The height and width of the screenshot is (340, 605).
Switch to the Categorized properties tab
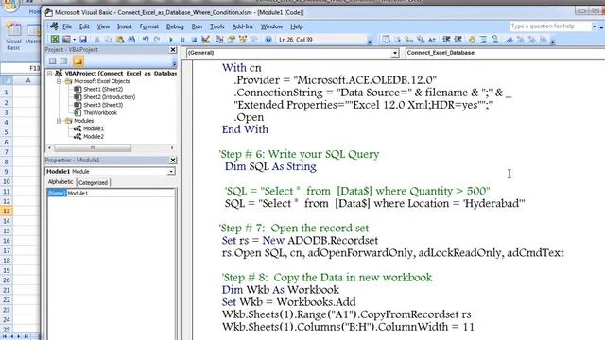(x=93, y=182)
